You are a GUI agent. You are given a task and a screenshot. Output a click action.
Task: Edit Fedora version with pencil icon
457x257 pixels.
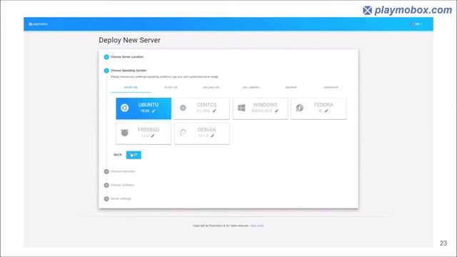[x=326, y=111]
